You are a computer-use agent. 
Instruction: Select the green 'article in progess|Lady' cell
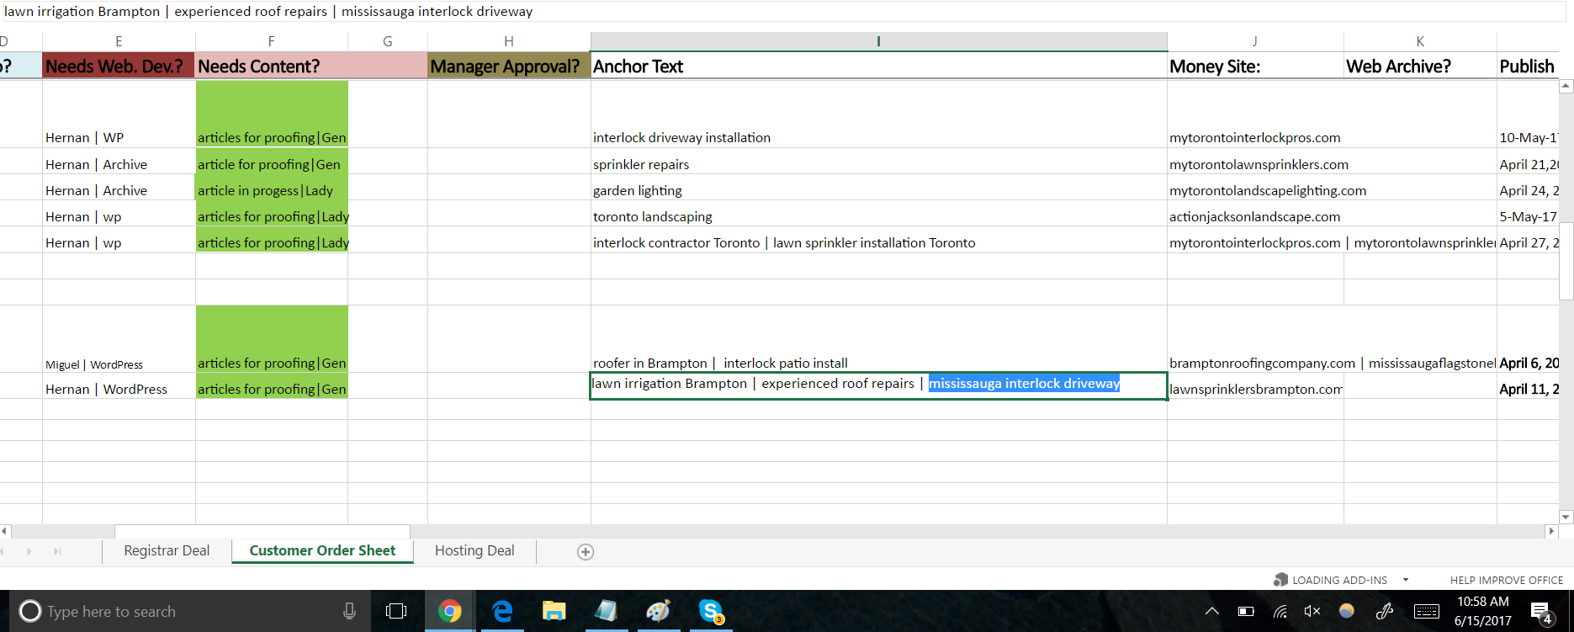click(x=271, y=191)
